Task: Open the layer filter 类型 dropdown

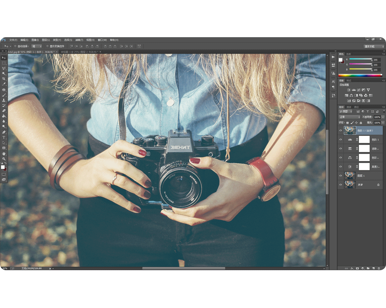Action: click(346, 111)
